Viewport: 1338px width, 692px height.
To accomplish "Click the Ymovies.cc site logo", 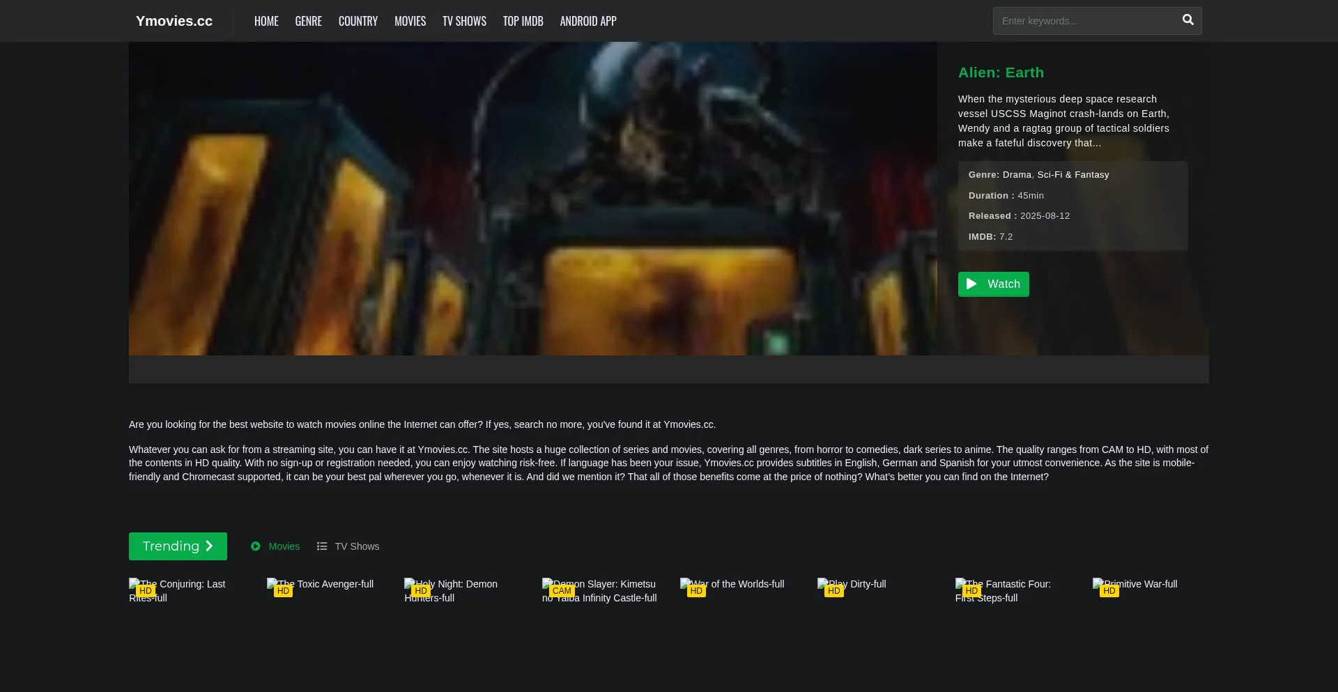I will pos(174,21).
